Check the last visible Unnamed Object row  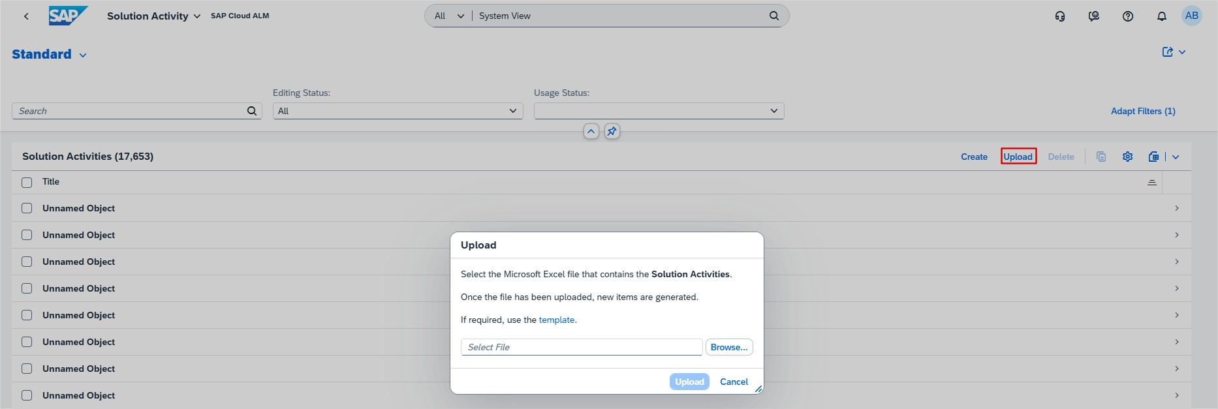[27, 395]
